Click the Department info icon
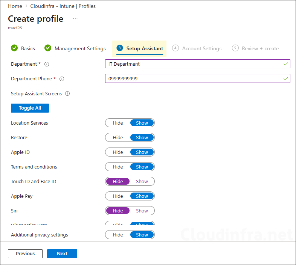Viewport: 296px width, 265px height. [47, 64]
